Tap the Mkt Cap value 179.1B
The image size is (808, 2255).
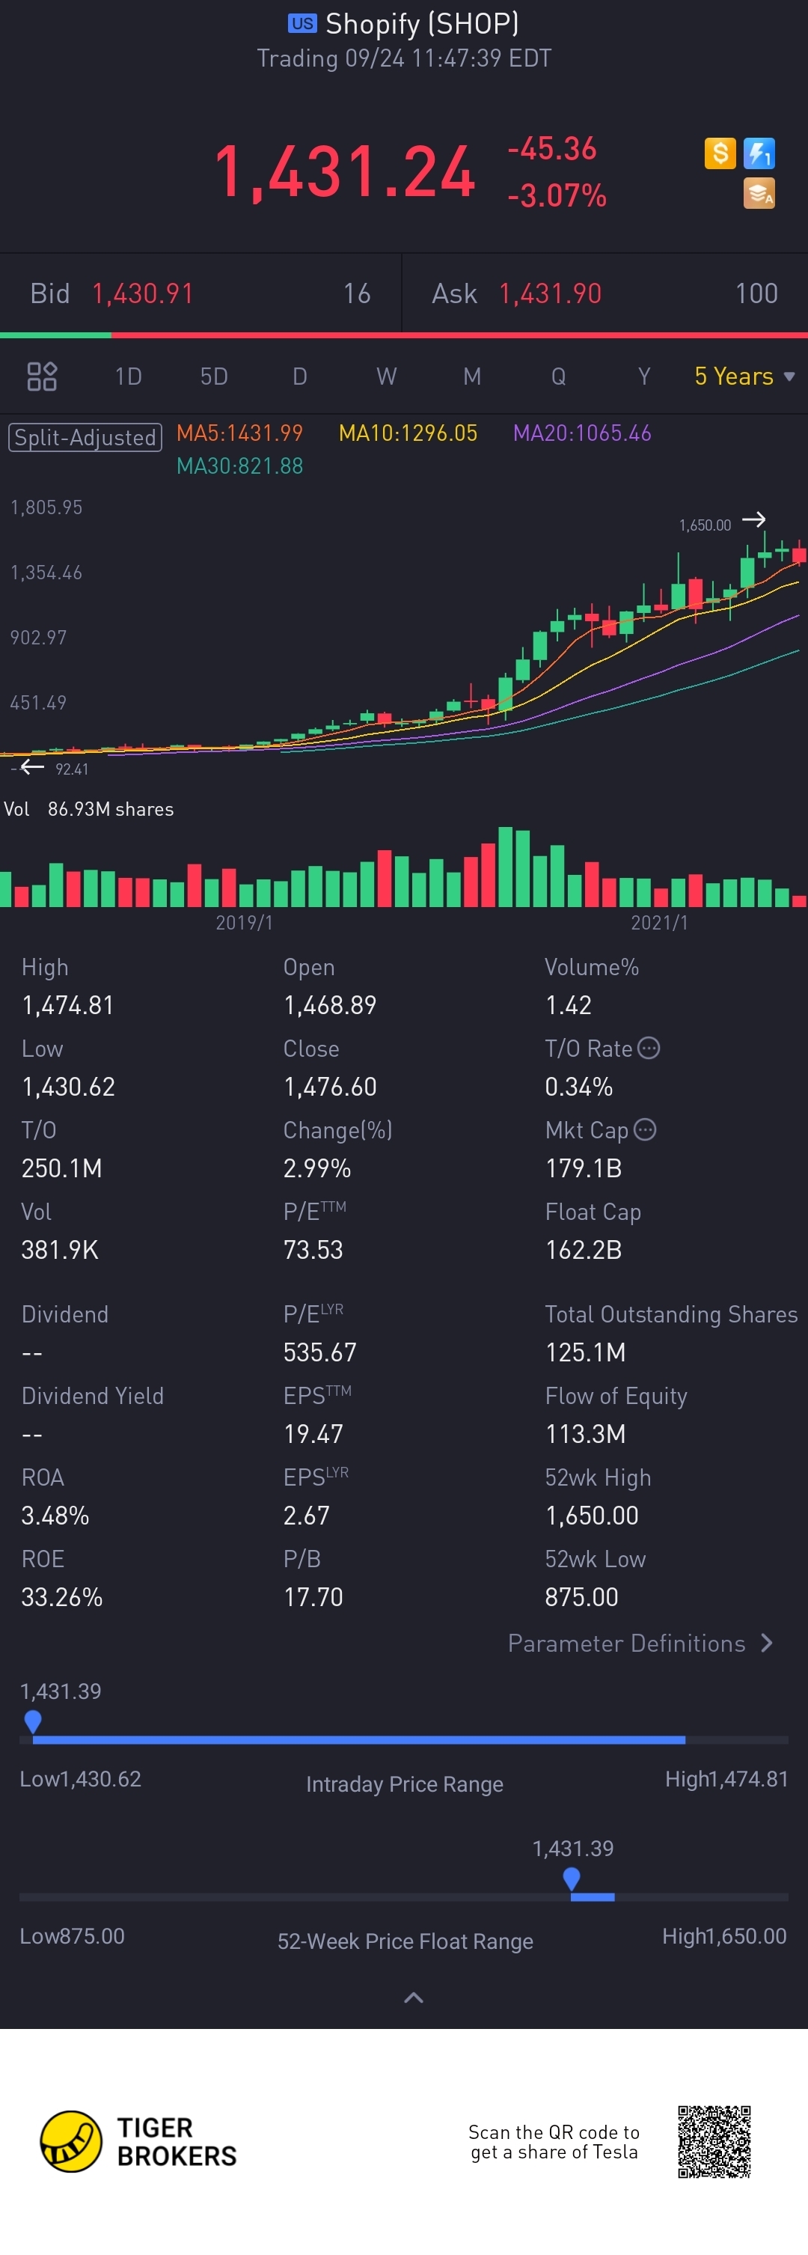point(583,1168)
